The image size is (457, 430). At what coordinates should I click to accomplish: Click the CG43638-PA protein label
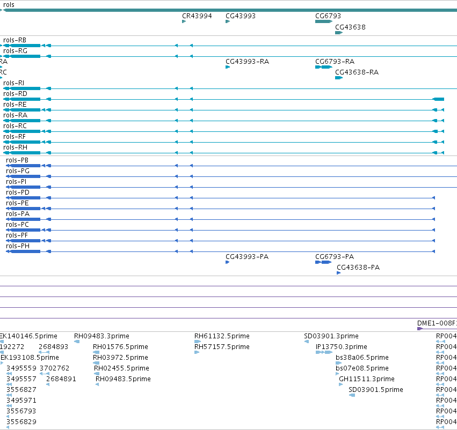(358, 268)
